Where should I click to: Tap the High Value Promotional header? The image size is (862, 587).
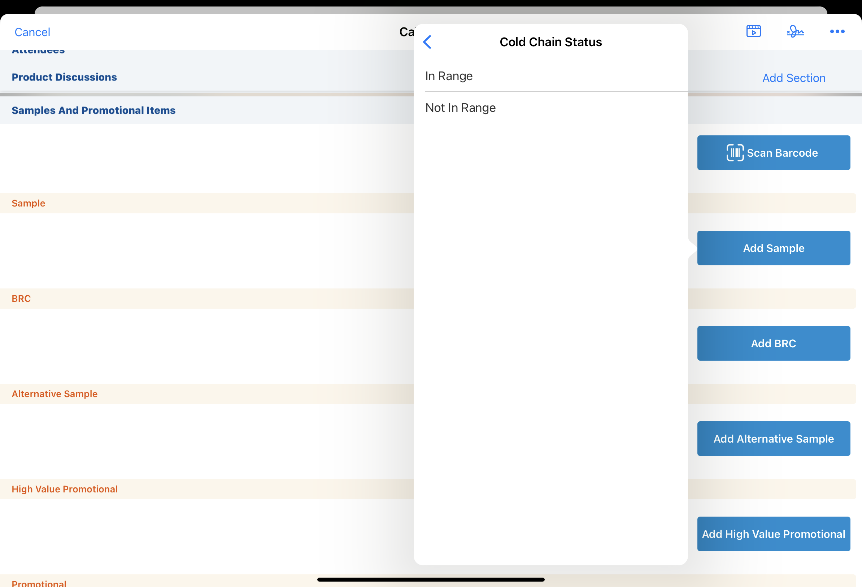(x=65, y=490)
